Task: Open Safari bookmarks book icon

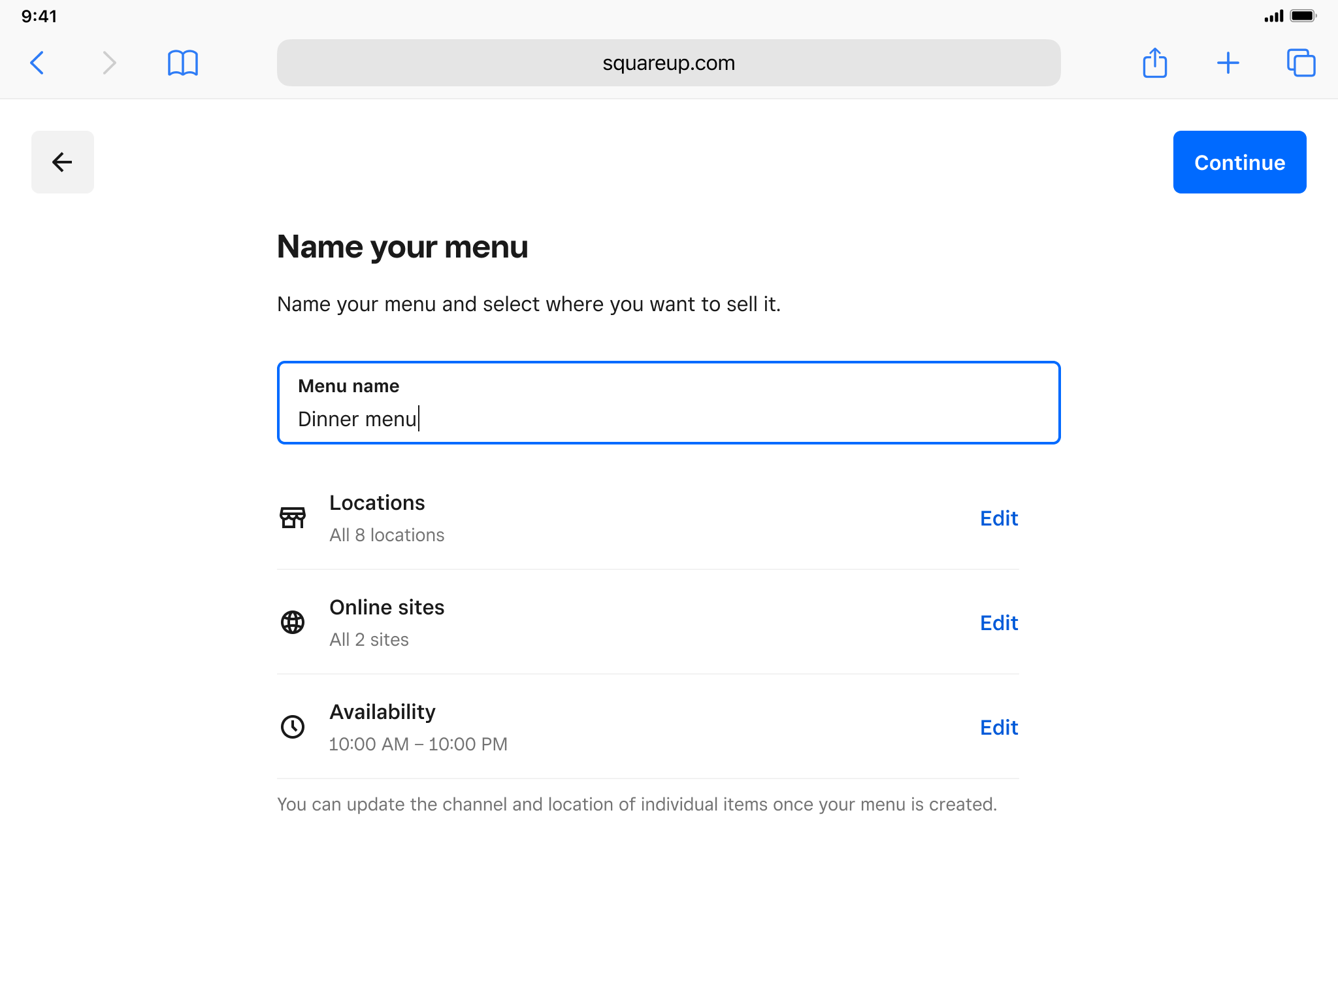Action: click(183, 63)
